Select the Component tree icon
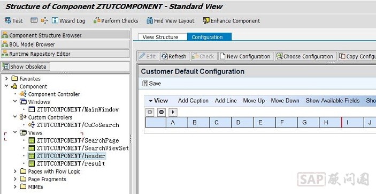This screenshot has height=194, width=376. (14, 86)
